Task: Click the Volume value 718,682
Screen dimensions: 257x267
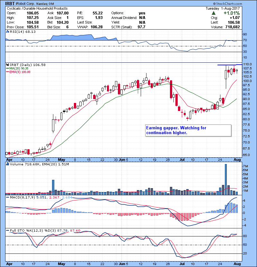Action: pos(233,27)
